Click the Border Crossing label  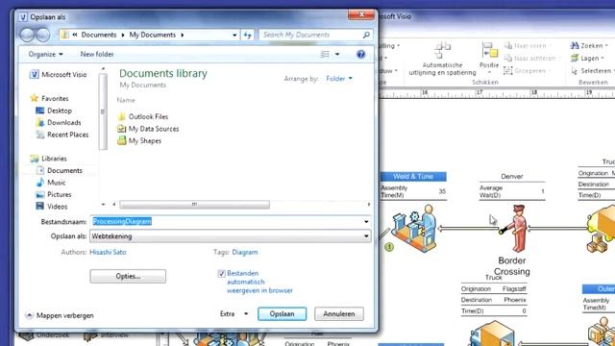(x=512, y=266)
